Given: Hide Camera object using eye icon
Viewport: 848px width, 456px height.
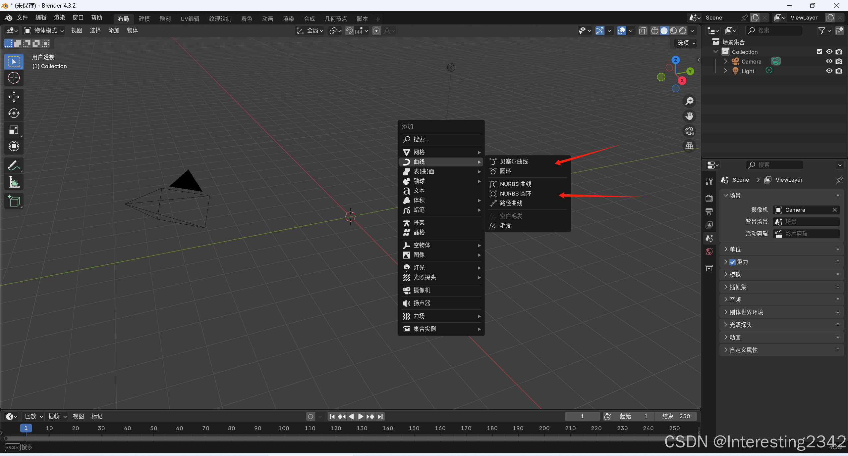Looking at the screenshot, I should click(x=829, y=61).
